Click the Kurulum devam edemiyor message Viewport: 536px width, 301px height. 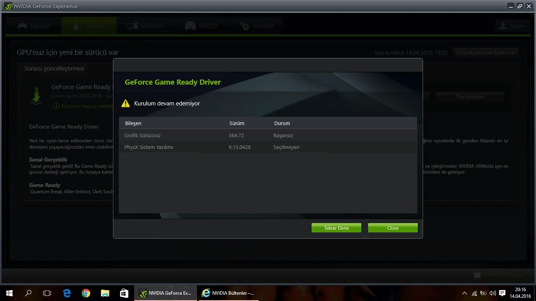tap(167, 103)
